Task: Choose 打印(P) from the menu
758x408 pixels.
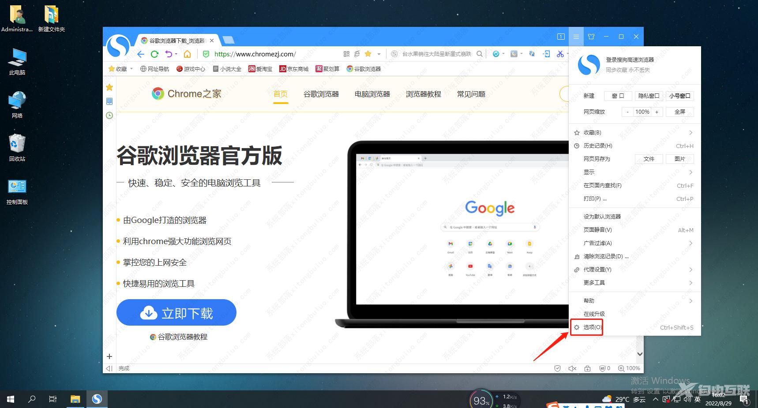Action: (x=635, y=199)
